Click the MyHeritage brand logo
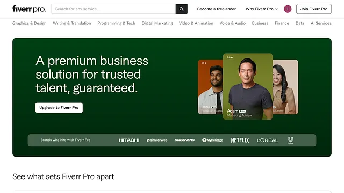This screenshot has height=193, width=344. coord(212,140)
